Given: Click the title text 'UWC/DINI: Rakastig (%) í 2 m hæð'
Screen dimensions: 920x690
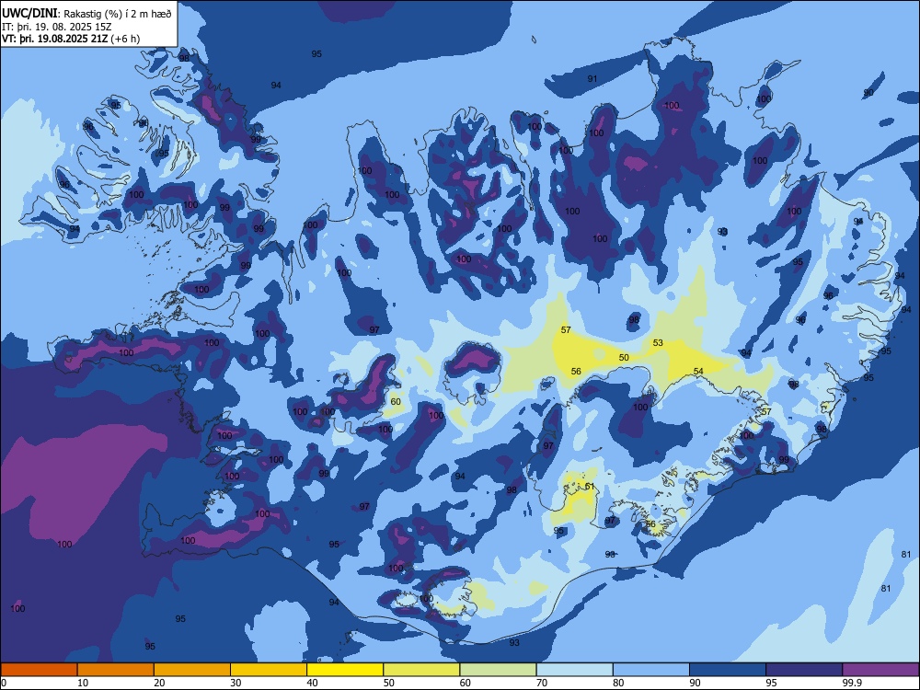Looking at the screenshot, I should coord(86,14).
